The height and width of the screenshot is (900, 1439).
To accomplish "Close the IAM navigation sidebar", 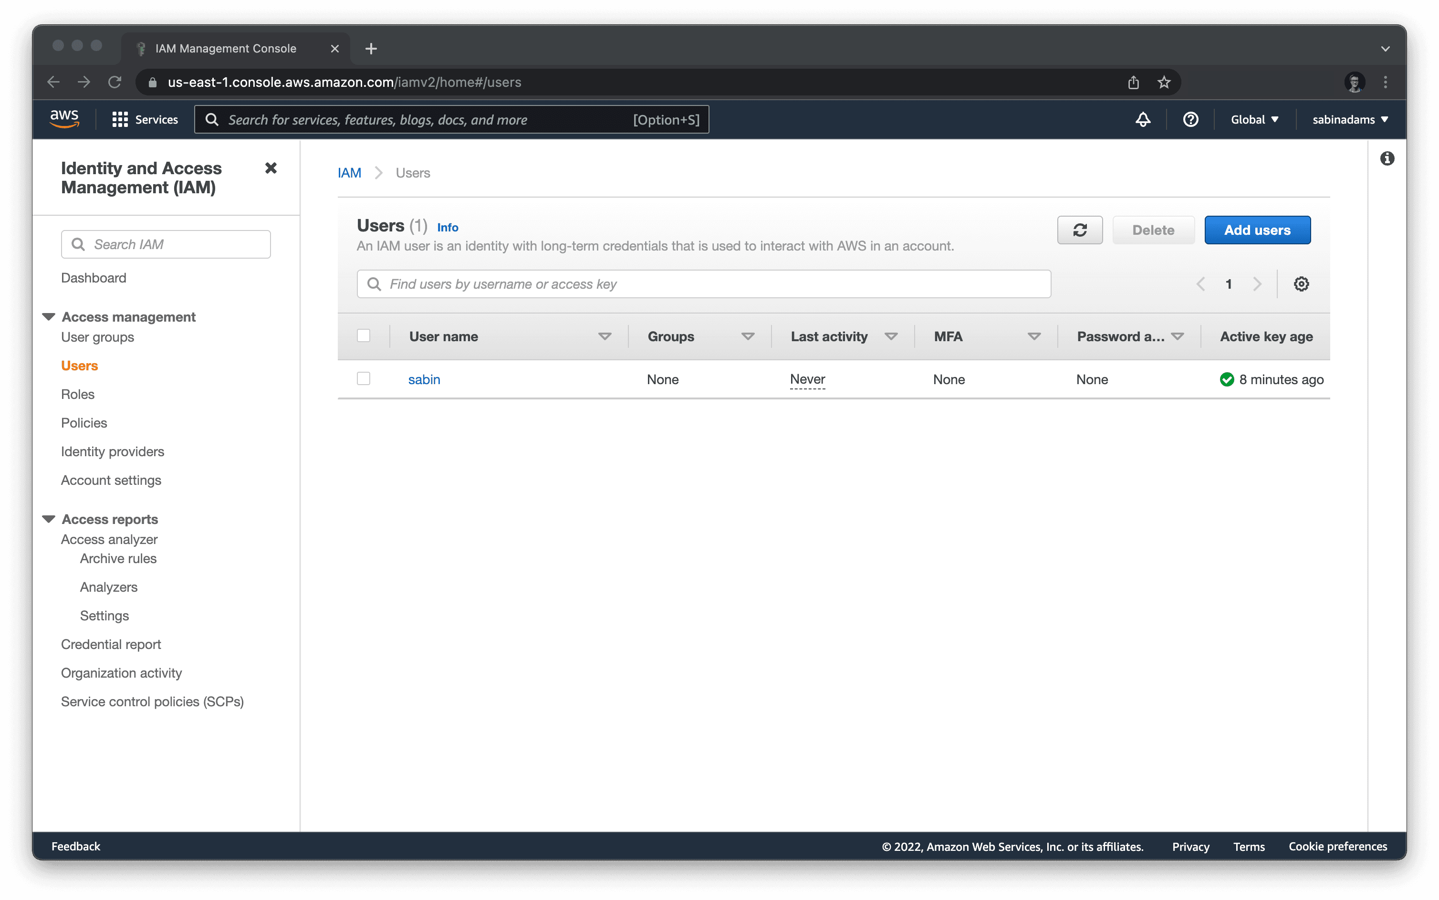I will coord(271,168).
